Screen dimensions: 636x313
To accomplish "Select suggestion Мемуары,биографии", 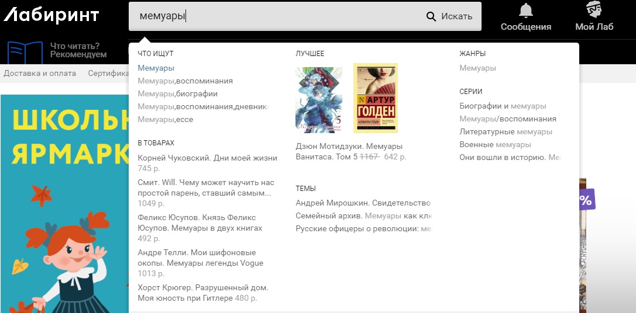I will [x=178, y=94].
